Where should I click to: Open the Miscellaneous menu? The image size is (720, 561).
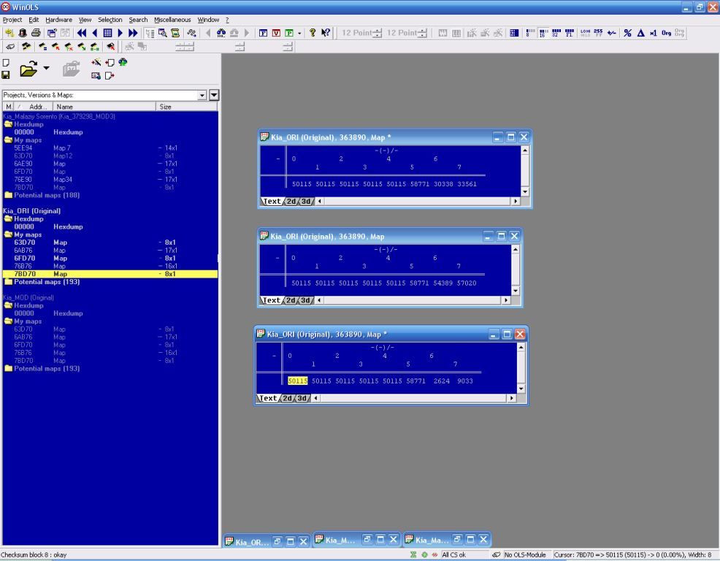pos(172,20)
